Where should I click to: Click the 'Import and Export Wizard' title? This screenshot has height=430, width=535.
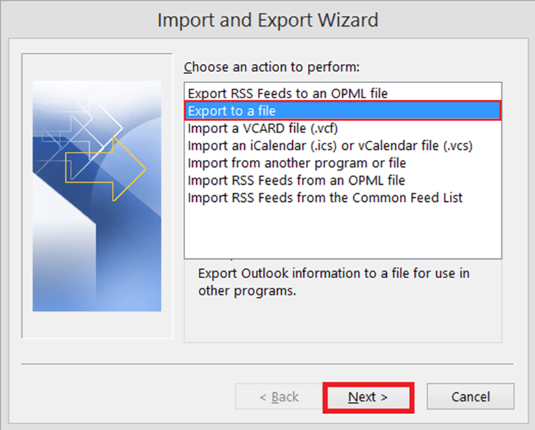[x=267, y=20]
